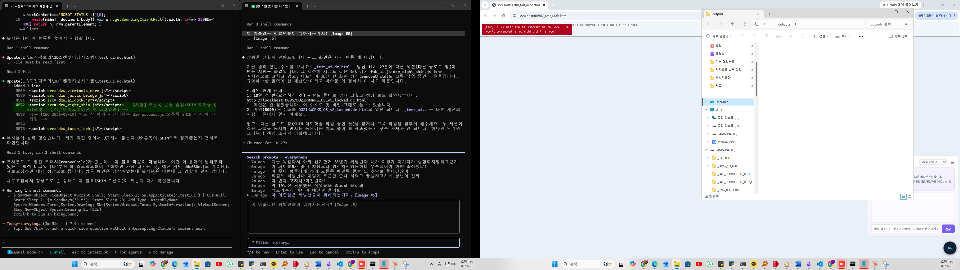960x270 pixels.
Task: Click the command question input field on the page
Action: [905, 229]
